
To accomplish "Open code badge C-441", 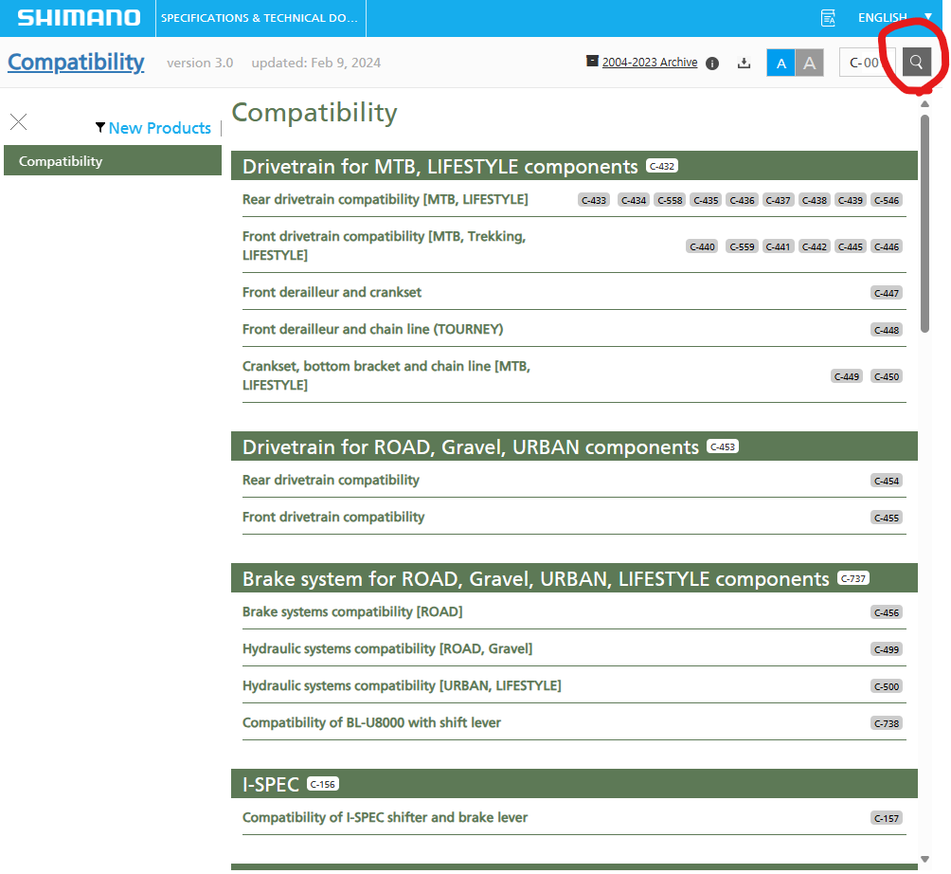I will click(779, 246).
